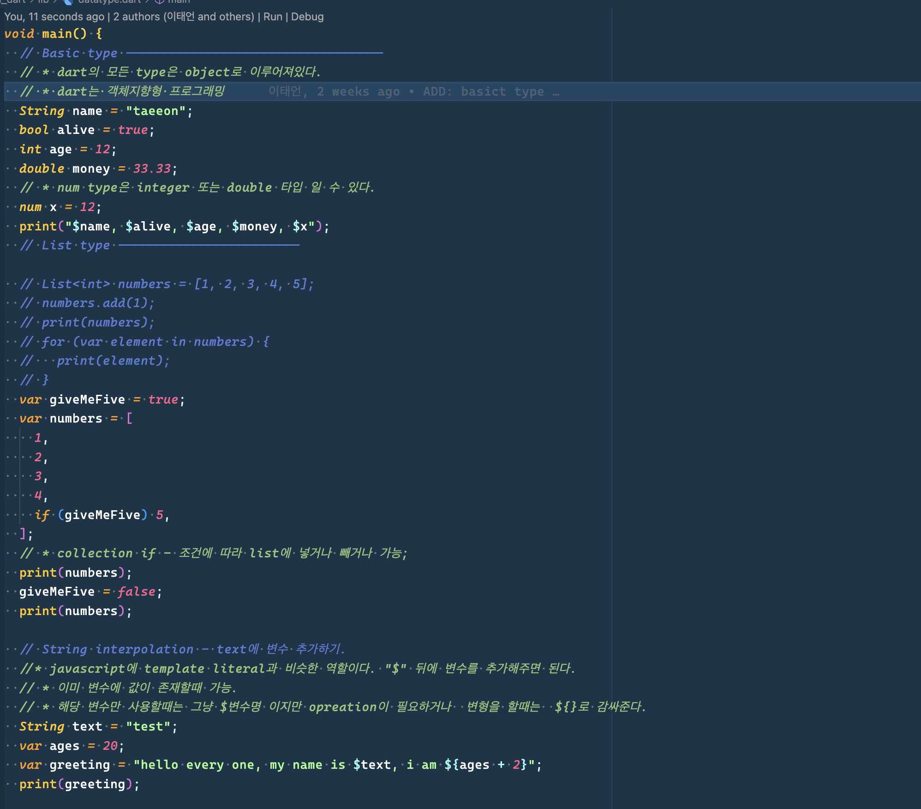This screenshot has width=921, height=809.
Task: Click the giveMeFive variable in var declaration
Action: [x=87, y=399]
